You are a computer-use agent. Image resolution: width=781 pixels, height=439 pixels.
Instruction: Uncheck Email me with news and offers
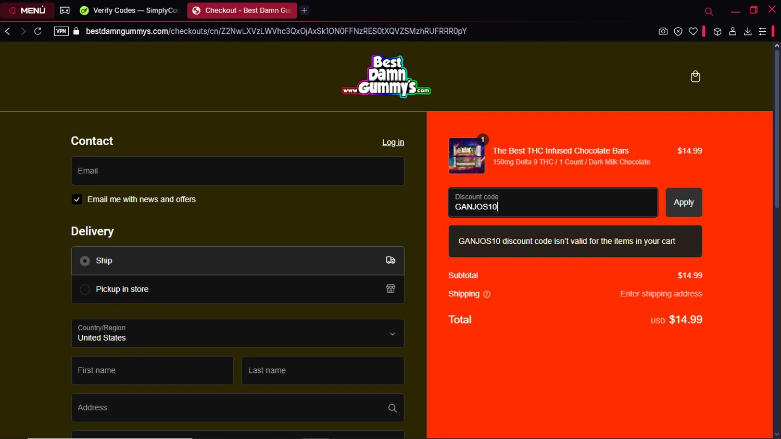(x=77, y=199)
